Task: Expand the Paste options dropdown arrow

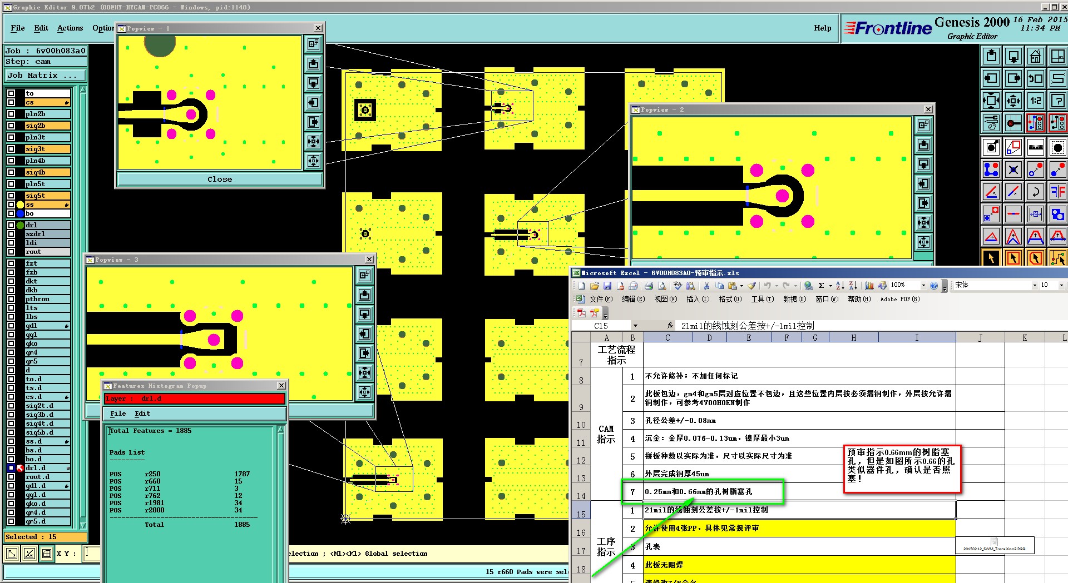Action: click(x=741, y=286)
